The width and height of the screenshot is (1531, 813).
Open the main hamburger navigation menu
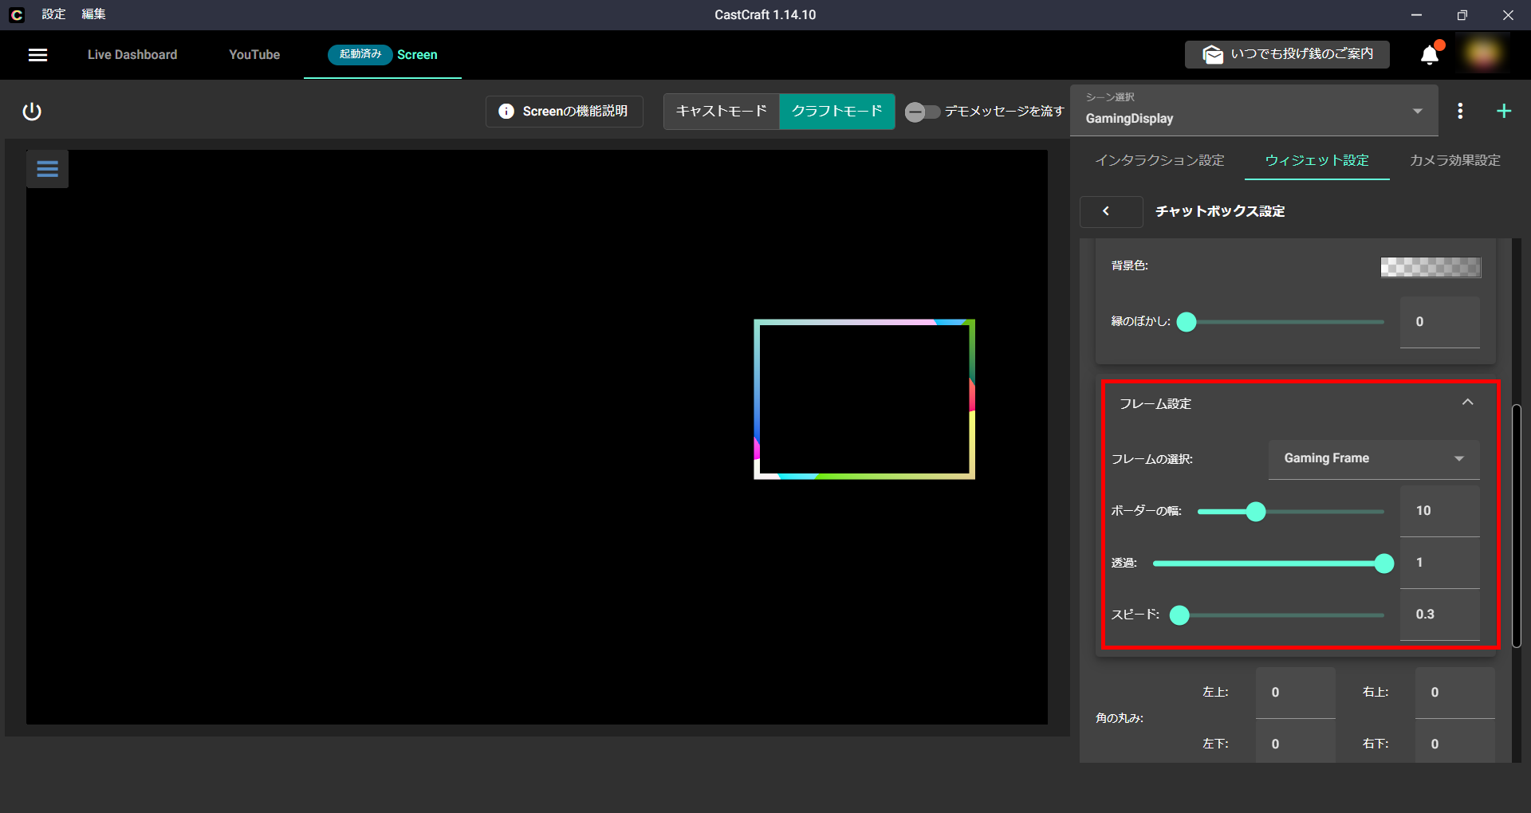37,55
